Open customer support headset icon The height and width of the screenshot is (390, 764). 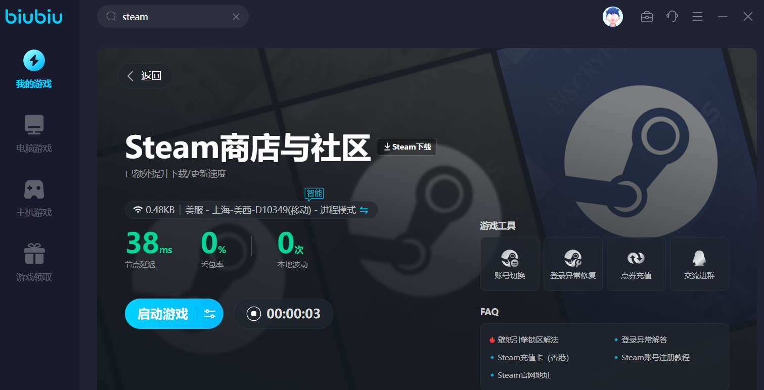(672, 17)
